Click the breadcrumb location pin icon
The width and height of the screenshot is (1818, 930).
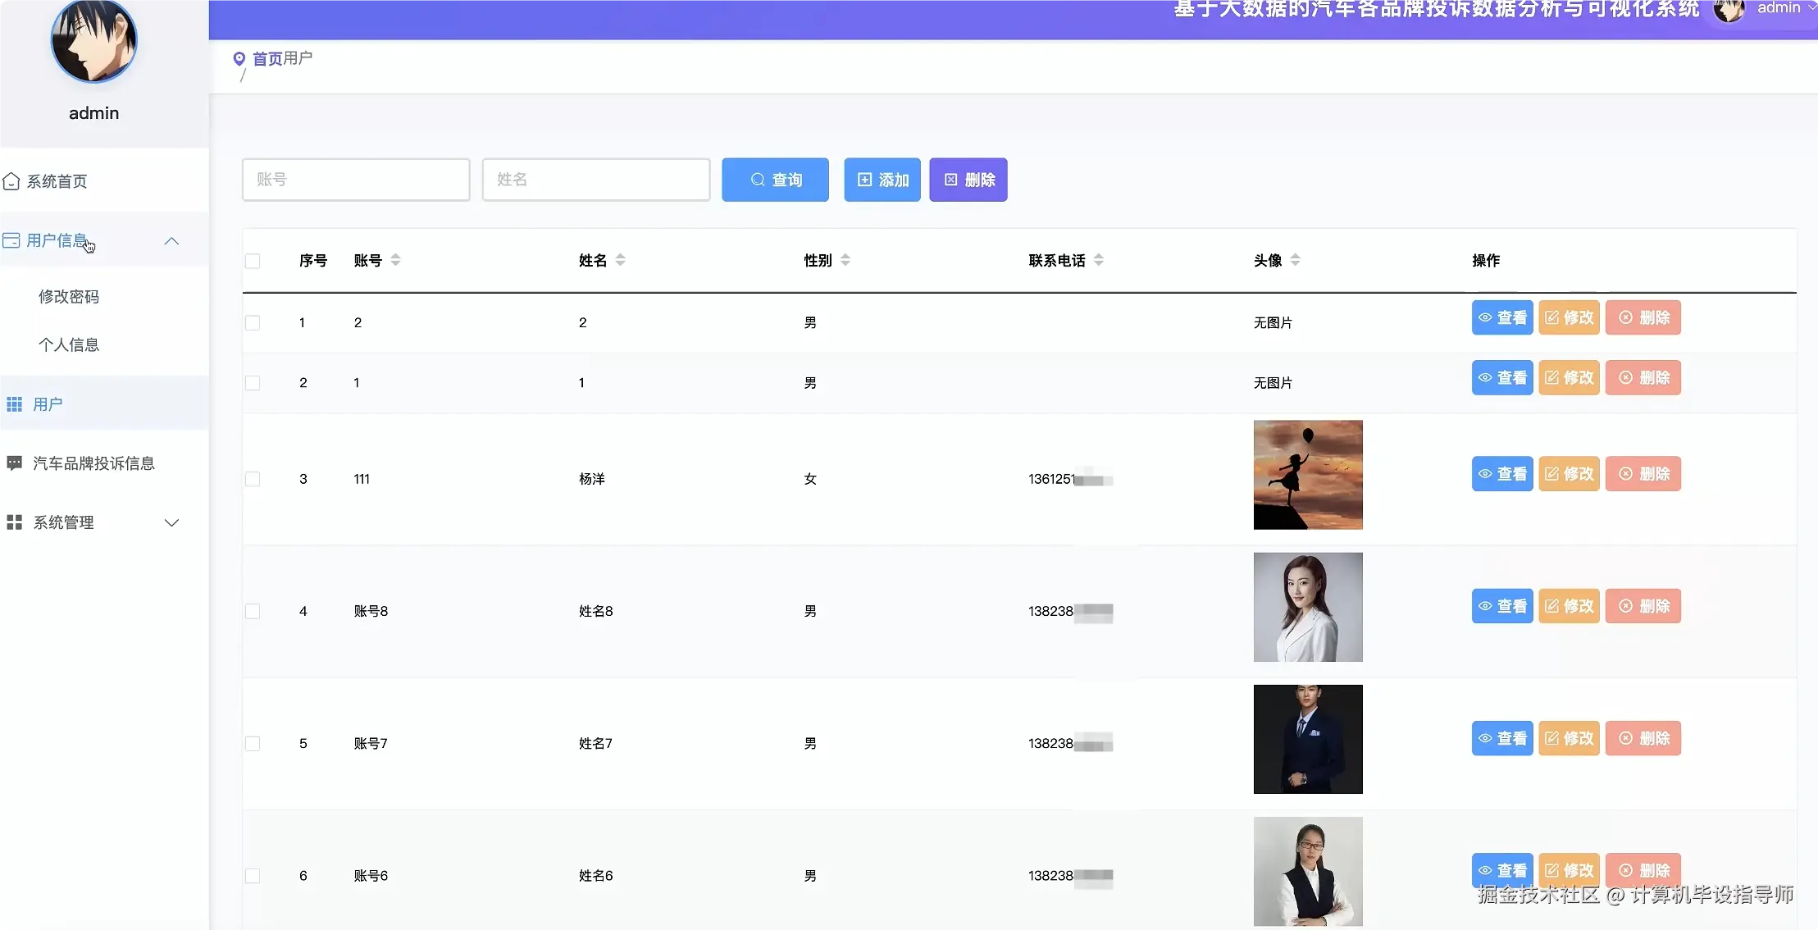239,59
